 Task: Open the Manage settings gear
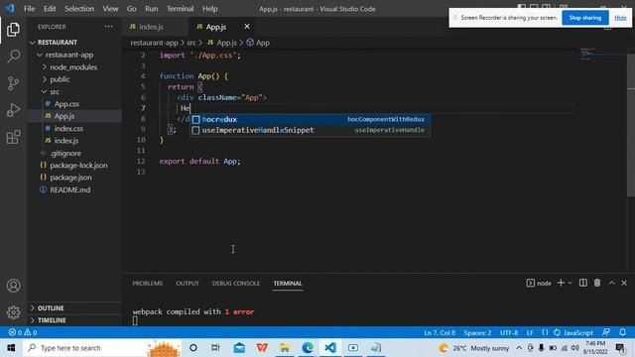tap(13, 312)
